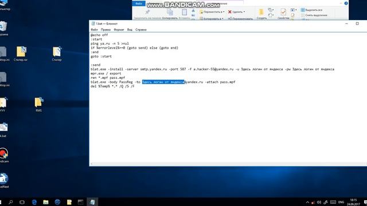Viewport: 367px width, 206px height.
Task: Show hidden tray icons chevron
Action: [307, 202]
